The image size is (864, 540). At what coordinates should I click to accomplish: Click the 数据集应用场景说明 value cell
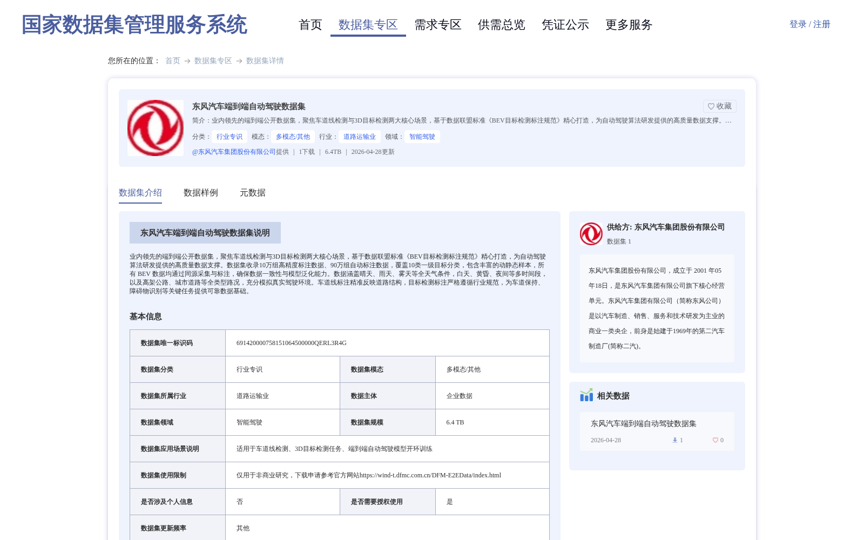[x=388, y=449]
